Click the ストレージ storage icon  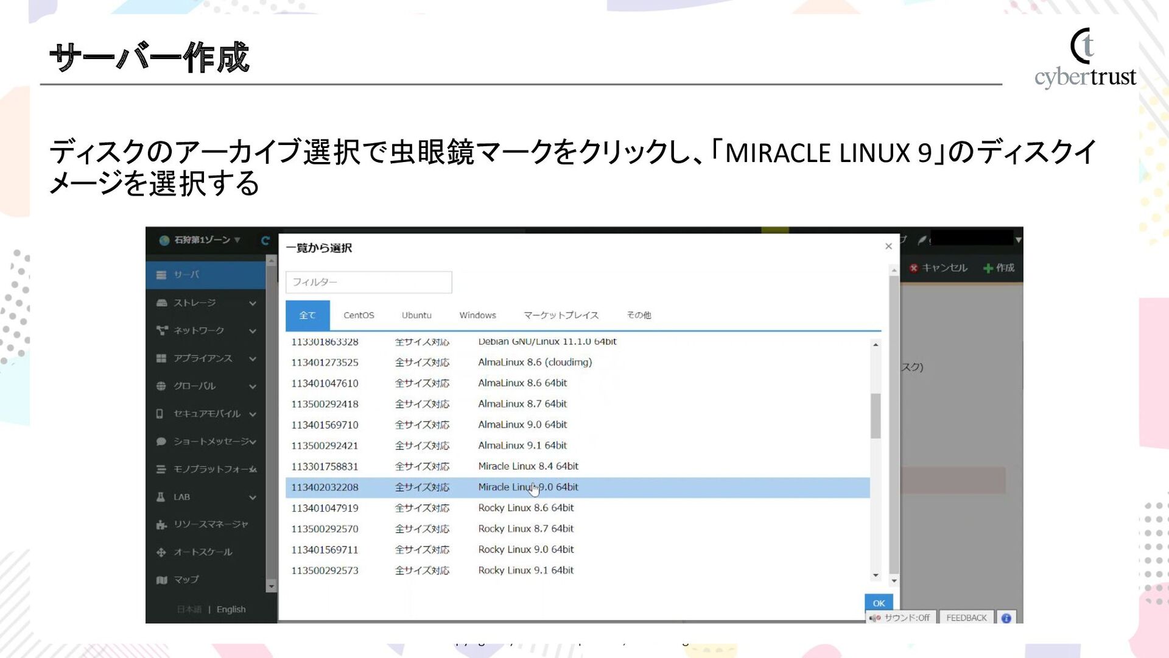pos(161,303)
